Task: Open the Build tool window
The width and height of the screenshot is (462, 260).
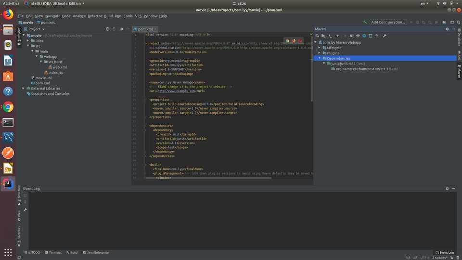Action: [72, 253]
